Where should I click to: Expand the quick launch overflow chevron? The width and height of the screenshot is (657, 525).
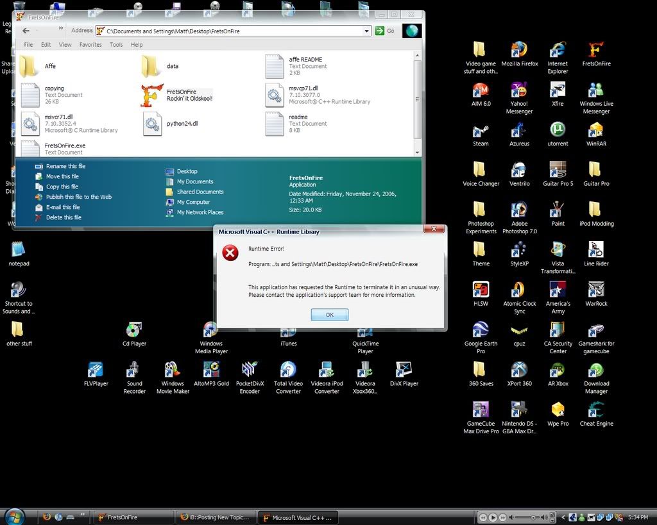pos(83,514)
